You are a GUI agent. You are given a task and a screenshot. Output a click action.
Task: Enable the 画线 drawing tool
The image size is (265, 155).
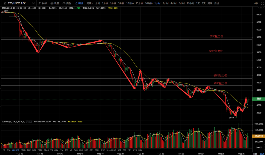click(x=79, y=3)
